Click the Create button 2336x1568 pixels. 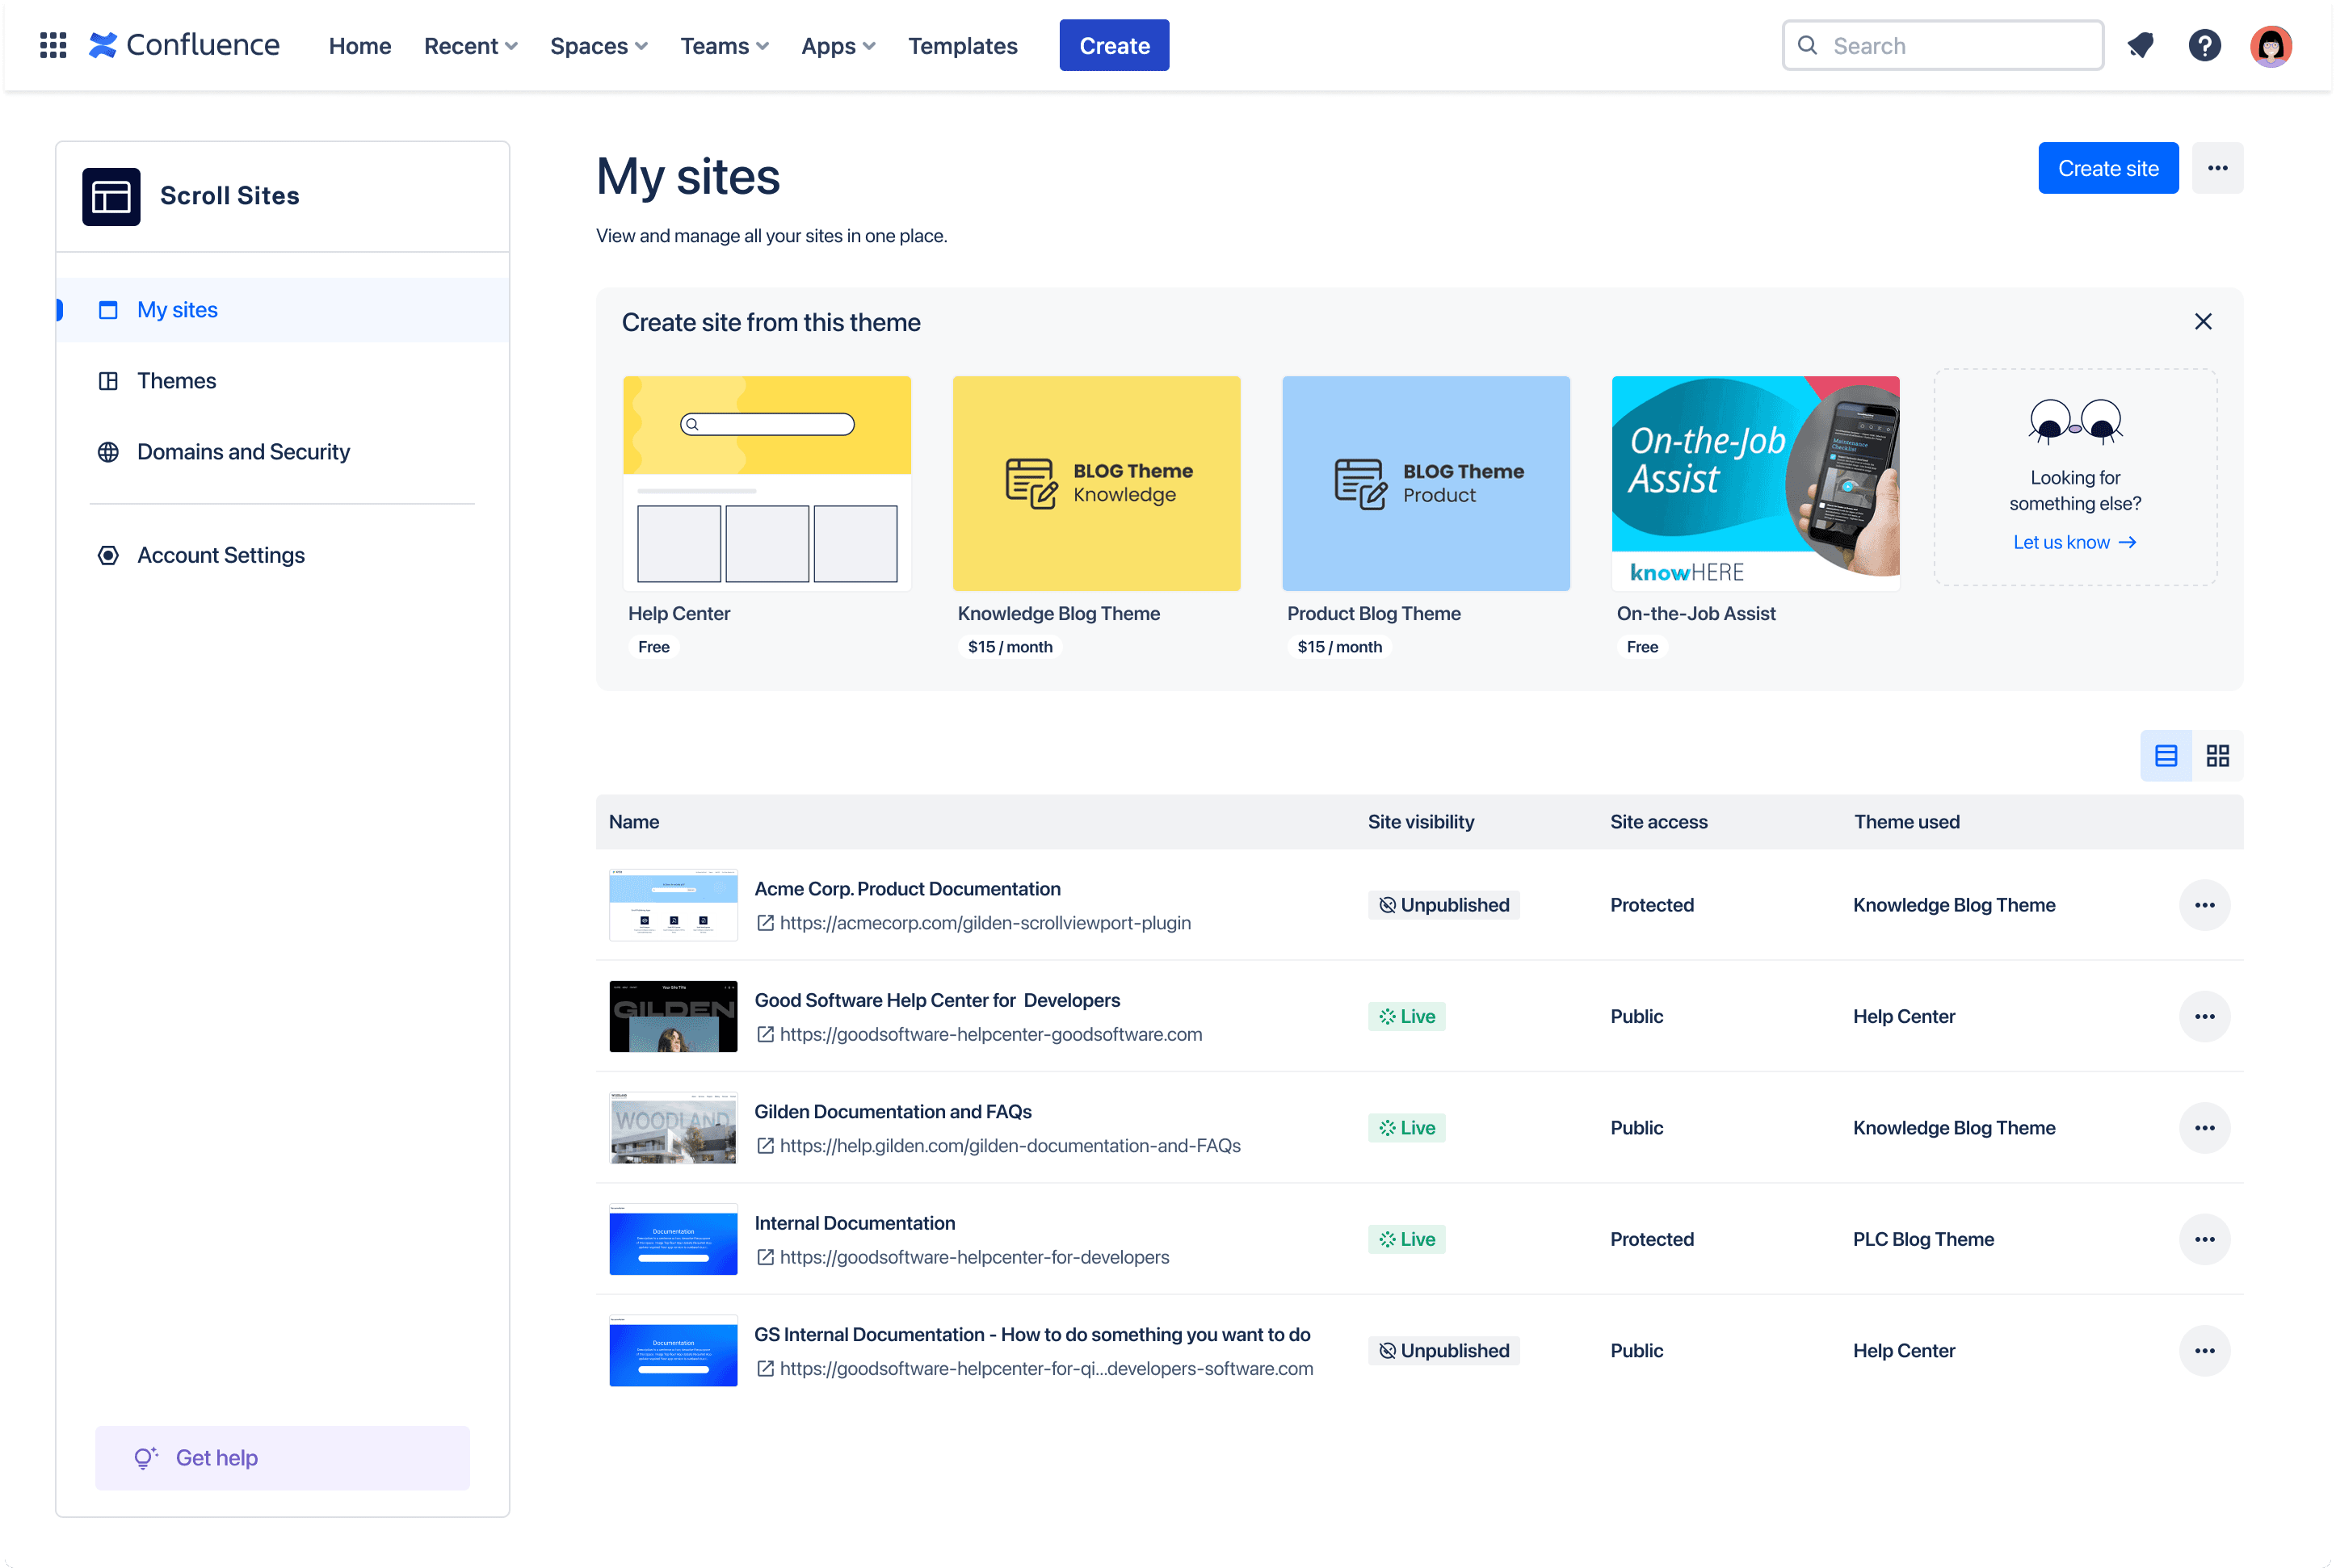[1113, 45]
